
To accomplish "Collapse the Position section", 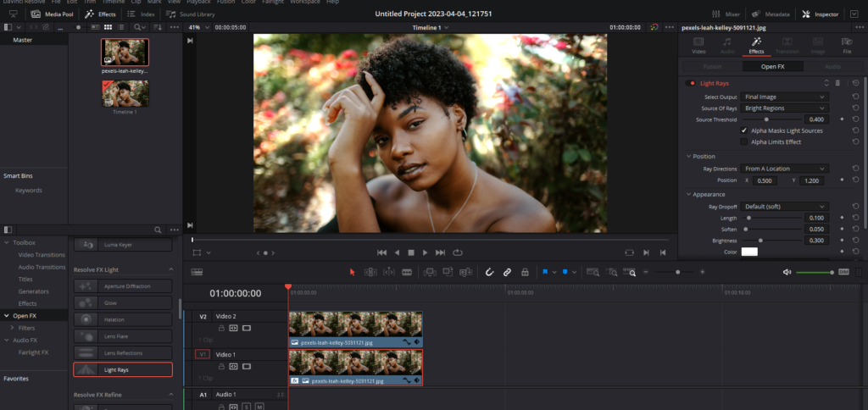I will (689, 157).
